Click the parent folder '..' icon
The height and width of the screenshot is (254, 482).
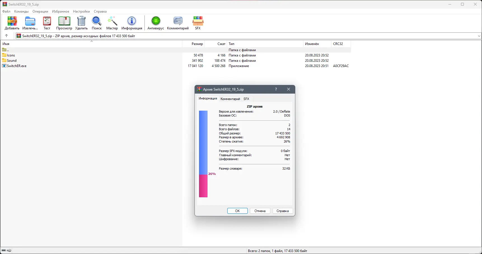4,50
